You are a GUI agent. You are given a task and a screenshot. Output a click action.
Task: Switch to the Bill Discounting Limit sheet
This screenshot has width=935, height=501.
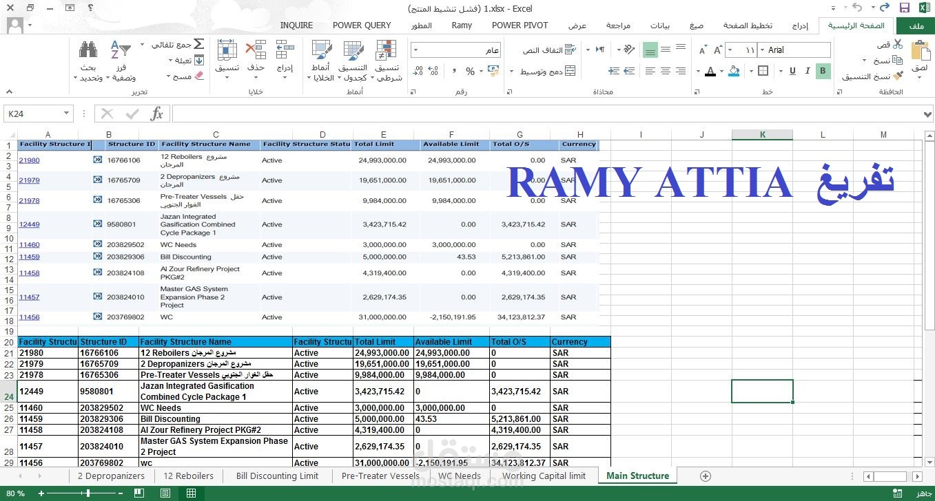click(x=277, y=476)
